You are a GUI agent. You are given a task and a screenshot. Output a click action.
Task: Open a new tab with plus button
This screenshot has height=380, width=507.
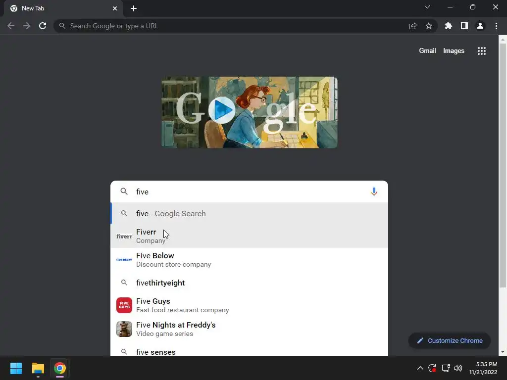click(134, 8)
